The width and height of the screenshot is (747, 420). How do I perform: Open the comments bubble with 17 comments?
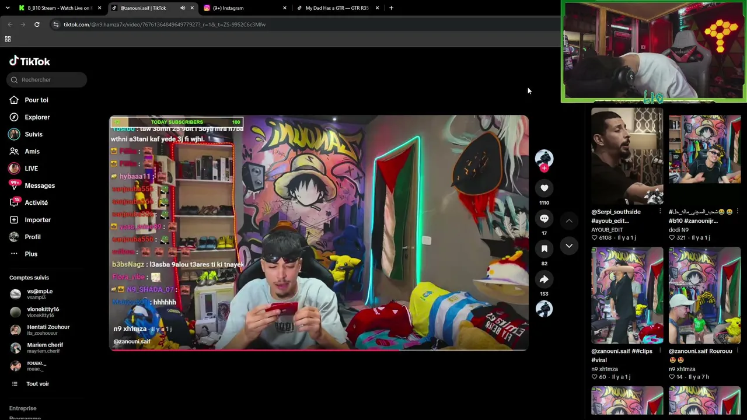click(544, 218)
